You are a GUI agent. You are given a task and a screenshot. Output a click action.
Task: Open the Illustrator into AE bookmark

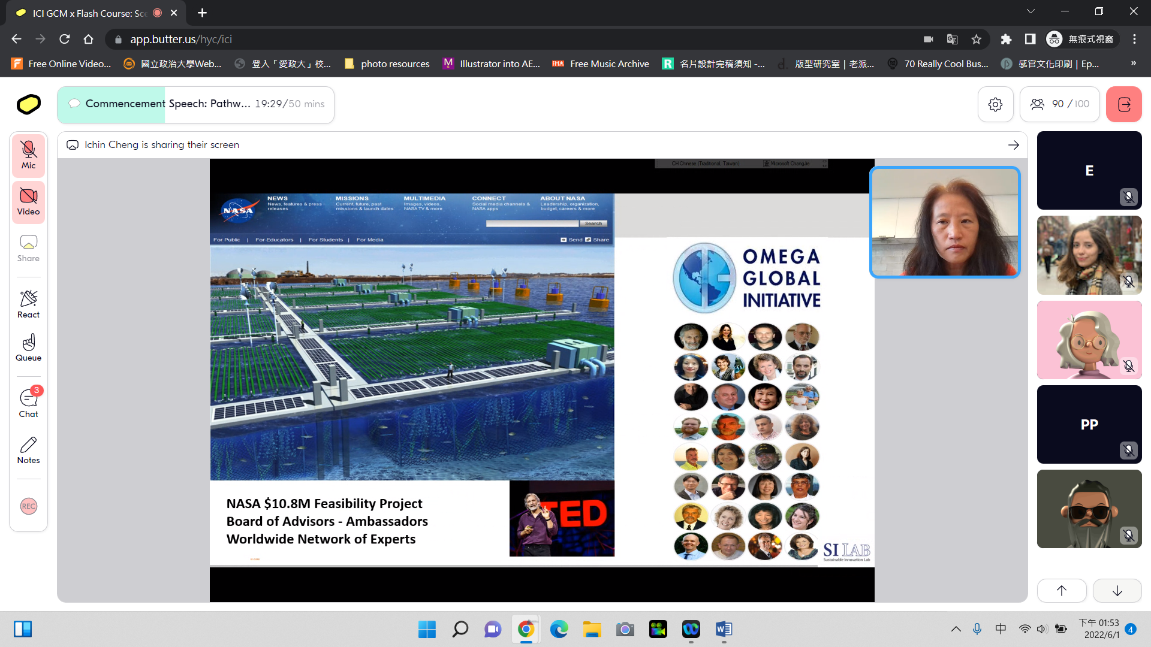point(492,64)
